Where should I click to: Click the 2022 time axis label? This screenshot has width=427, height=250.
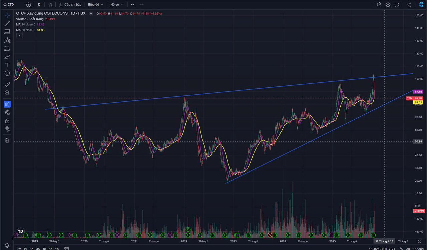[x=184, y=241]
